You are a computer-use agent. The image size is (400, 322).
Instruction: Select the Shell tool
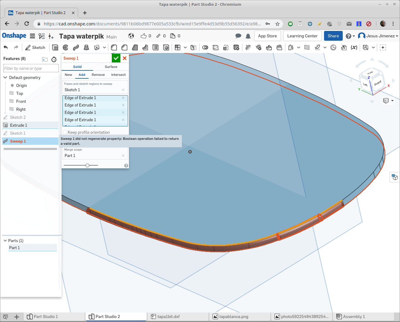[156, 47]
